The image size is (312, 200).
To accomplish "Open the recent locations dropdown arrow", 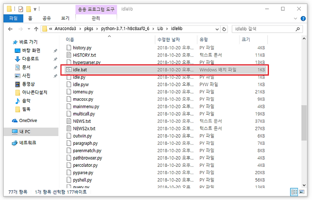I will coord(29,29).
